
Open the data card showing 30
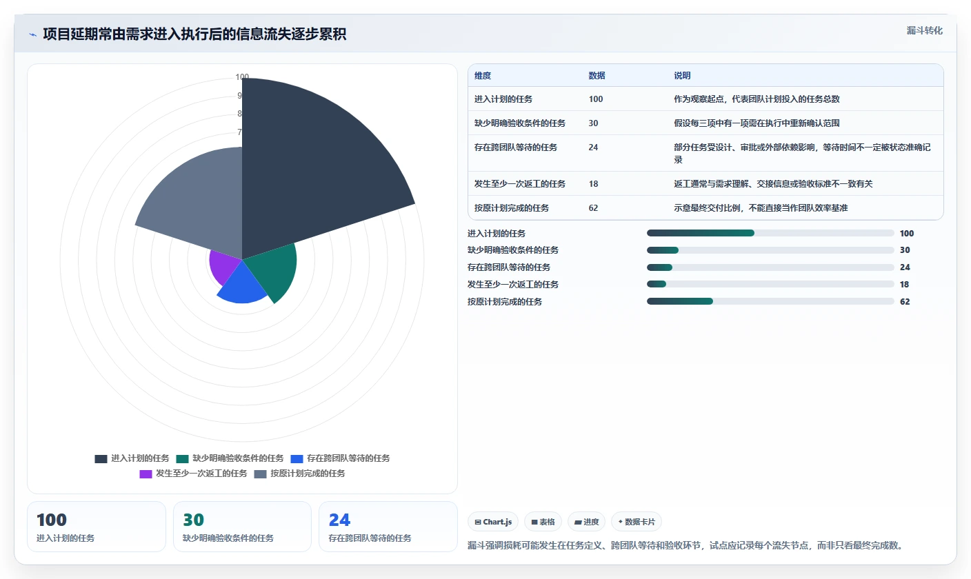[x=242, y=527]
